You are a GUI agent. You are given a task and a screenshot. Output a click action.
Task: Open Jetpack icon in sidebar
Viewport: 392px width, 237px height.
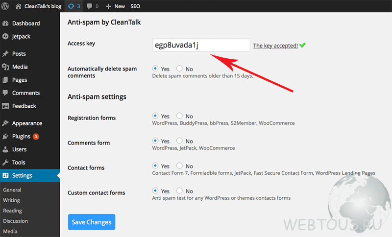pos(5,36)
